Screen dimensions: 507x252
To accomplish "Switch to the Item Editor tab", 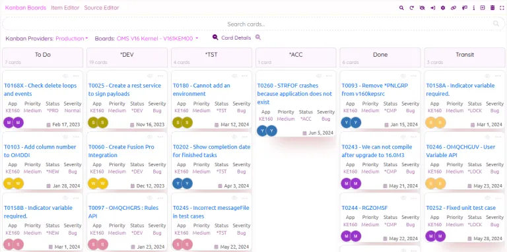I will click(65, 8).
